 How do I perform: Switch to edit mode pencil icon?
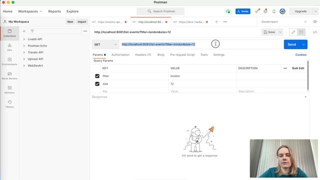tap(293, 32)
